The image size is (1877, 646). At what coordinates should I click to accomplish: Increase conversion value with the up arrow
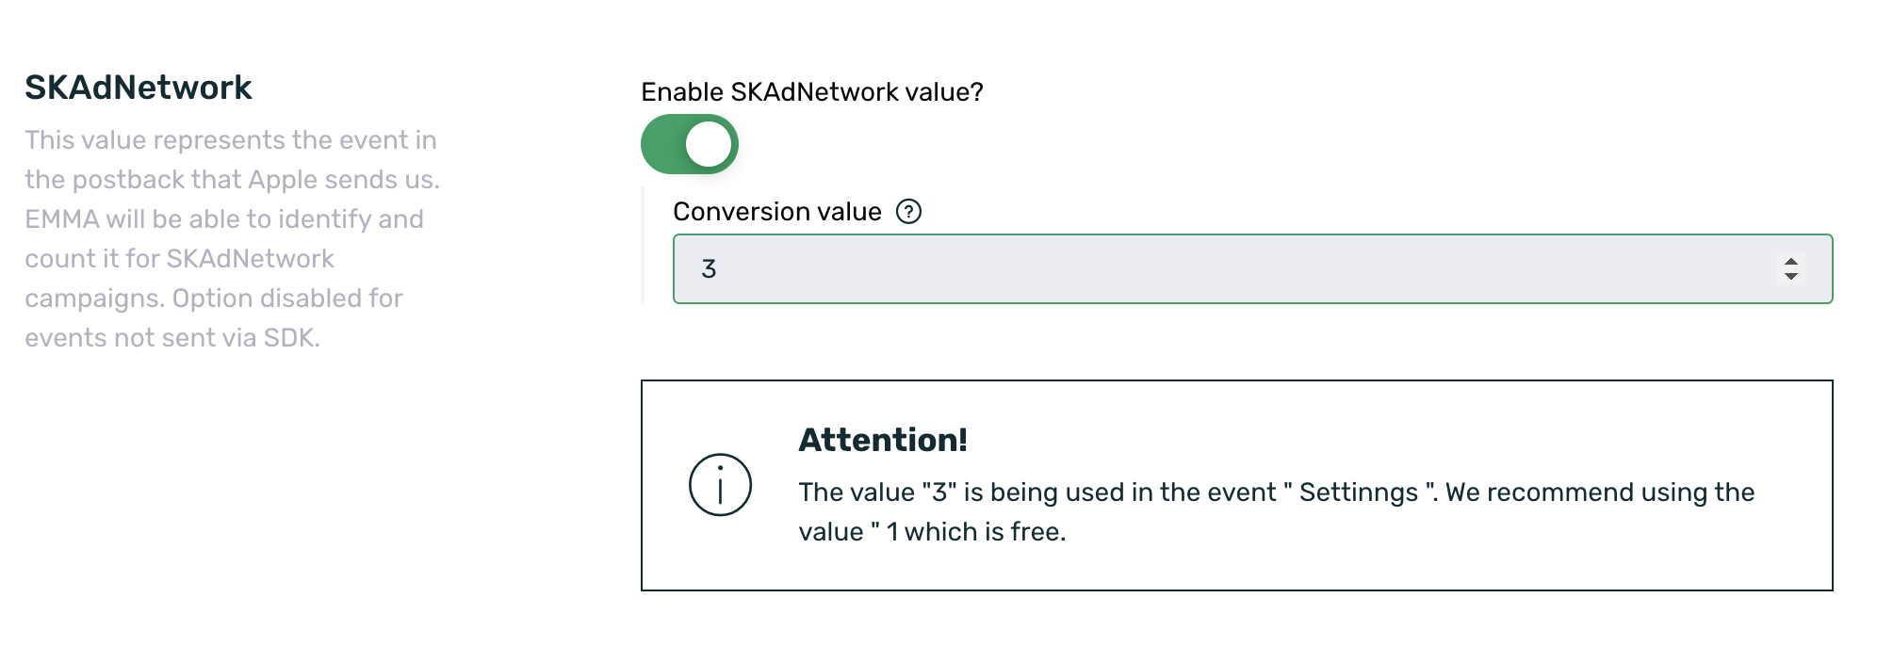tap(1791, 262)
